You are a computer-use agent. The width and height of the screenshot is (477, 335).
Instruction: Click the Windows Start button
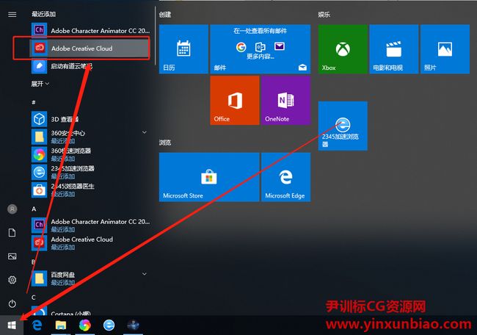click(x=12, y=325)
